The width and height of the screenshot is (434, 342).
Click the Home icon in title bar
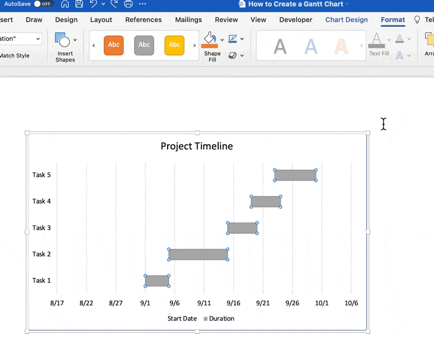65,4
